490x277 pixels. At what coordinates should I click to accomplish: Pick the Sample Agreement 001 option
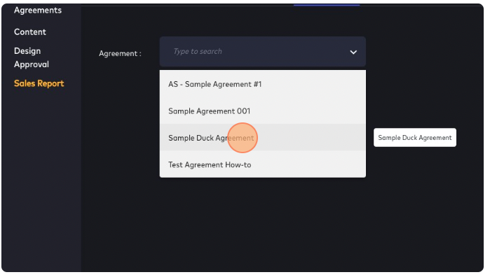(262, 111)
